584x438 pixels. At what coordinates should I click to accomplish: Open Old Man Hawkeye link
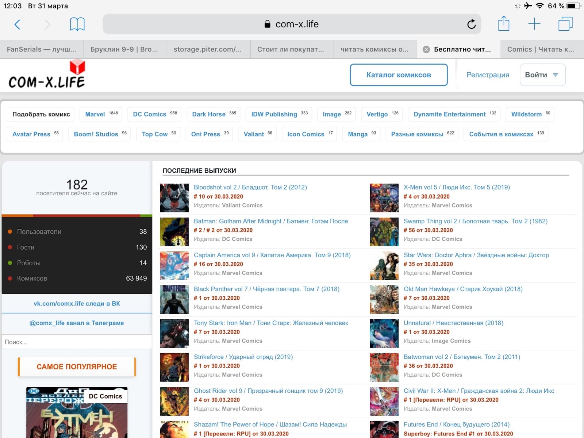(x=463, y=289)
